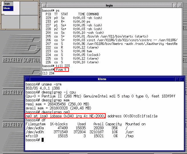Click the login title bar
The width and height of the screenshot is (187, 154).
[109, 5]
